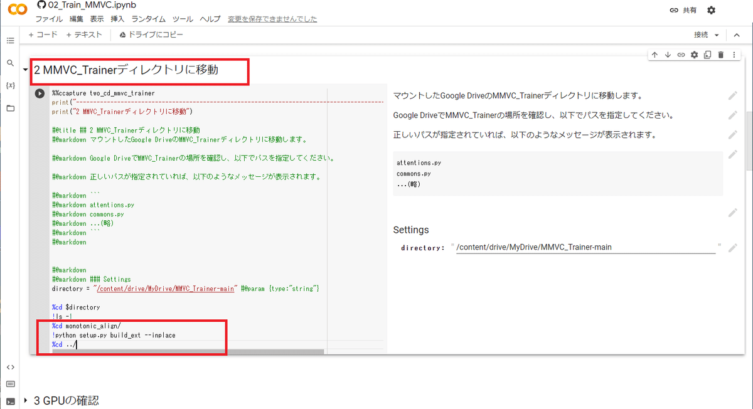Open the variables {x} panel
Image resolution: width=753 pixels, height=409 pixels.
[10, 85]
